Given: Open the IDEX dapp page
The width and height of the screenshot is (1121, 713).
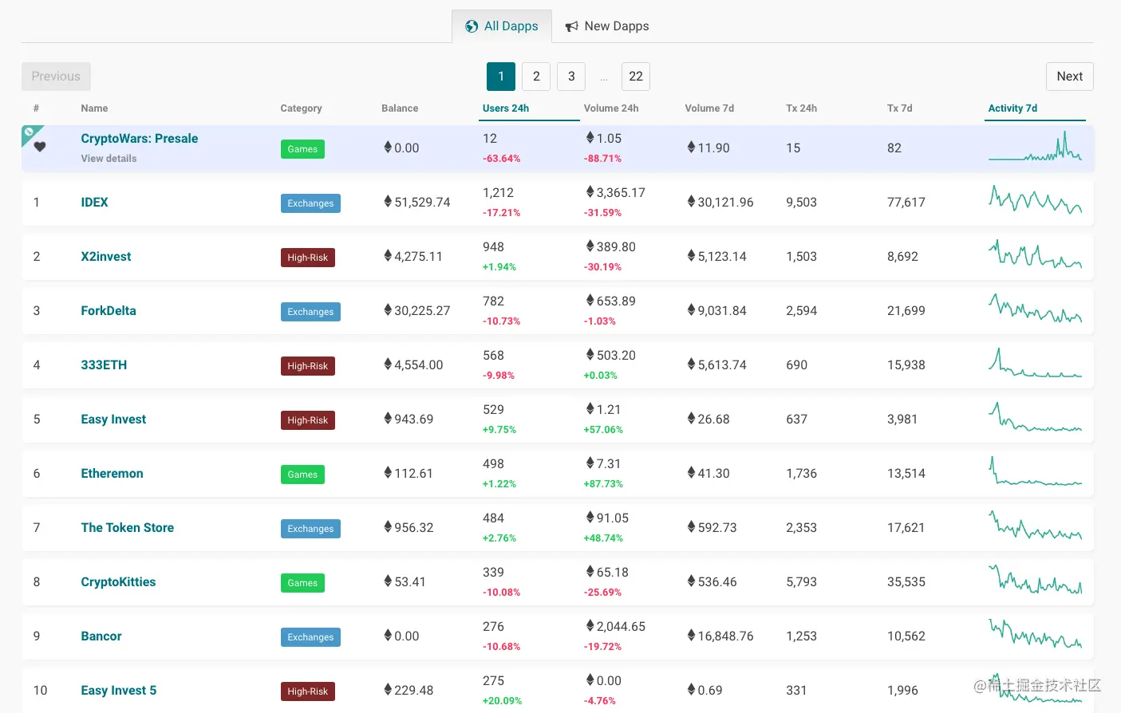Looking at the screenshot, I should [x=94, y=203].
